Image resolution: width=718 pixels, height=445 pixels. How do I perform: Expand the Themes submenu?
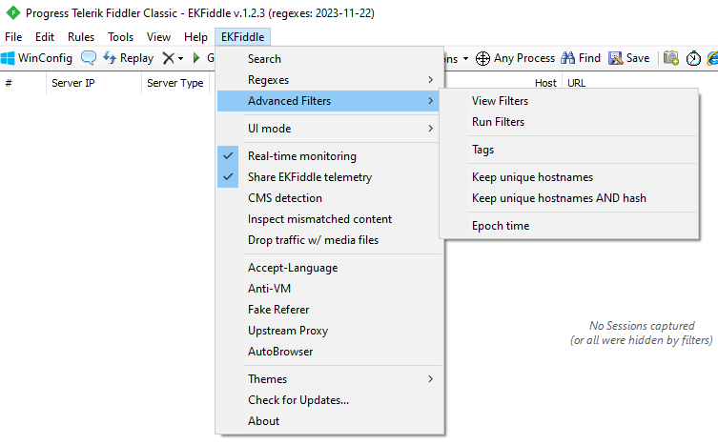click(x=328, y=379)
